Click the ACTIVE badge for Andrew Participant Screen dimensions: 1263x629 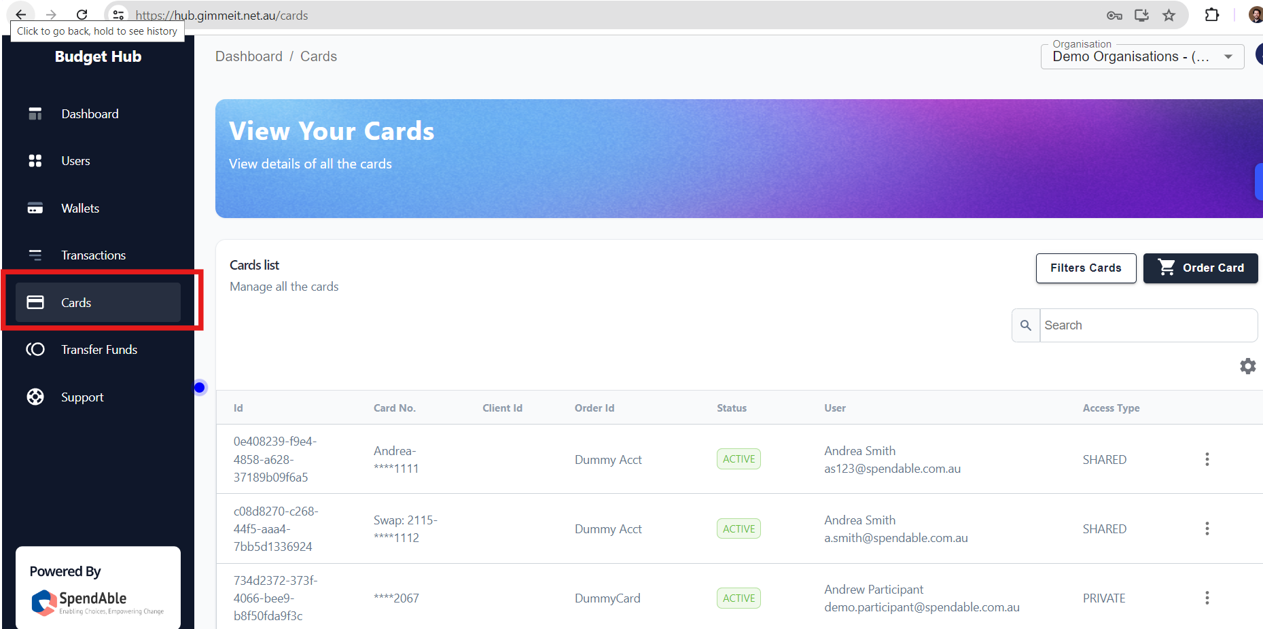tap(739, 598)
